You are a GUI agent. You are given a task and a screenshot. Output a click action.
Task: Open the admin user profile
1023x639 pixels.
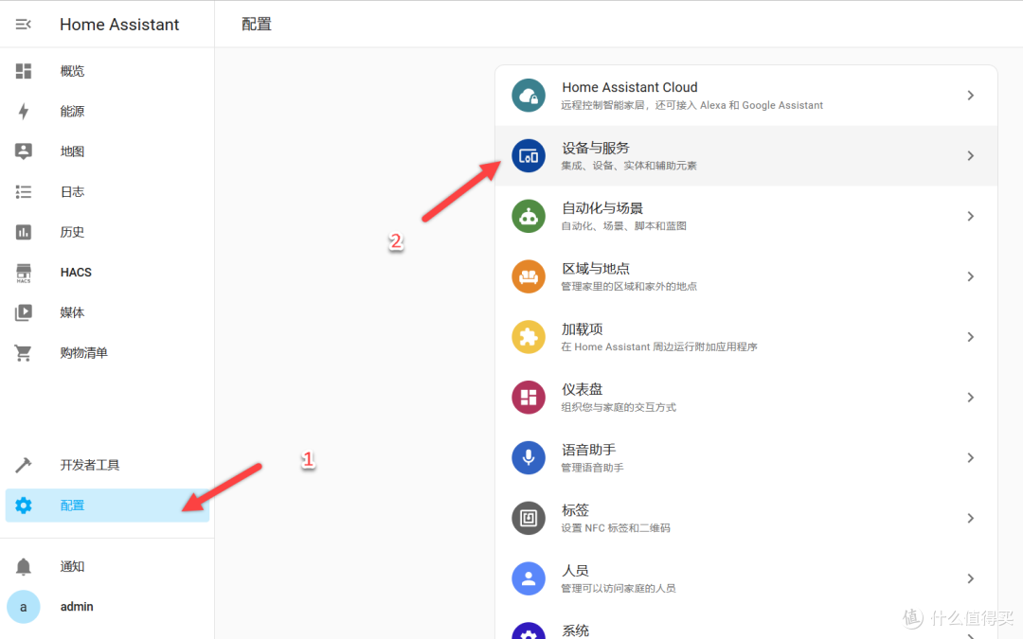point(107,607)
